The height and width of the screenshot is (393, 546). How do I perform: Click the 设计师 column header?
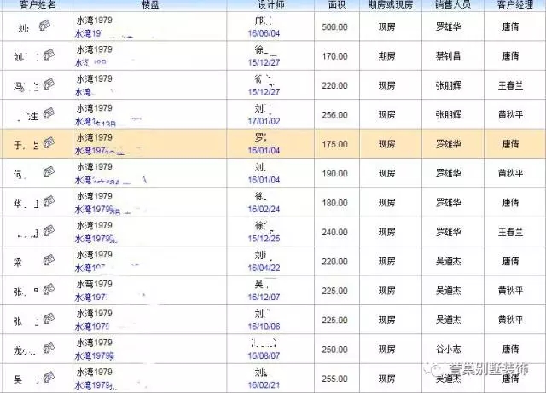[x=264, y=5]
